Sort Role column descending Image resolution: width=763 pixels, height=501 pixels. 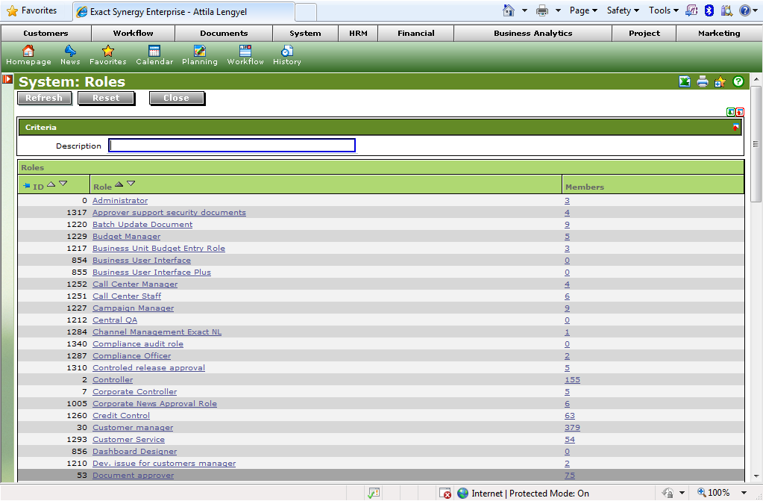tap(131, 184)
